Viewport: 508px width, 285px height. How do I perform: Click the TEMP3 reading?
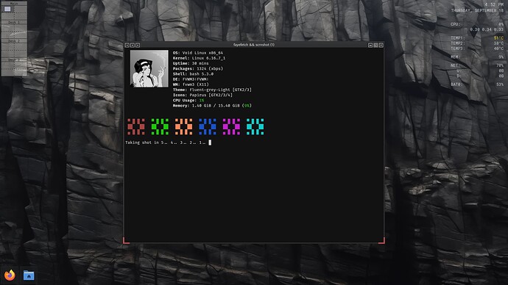(477, 48)
